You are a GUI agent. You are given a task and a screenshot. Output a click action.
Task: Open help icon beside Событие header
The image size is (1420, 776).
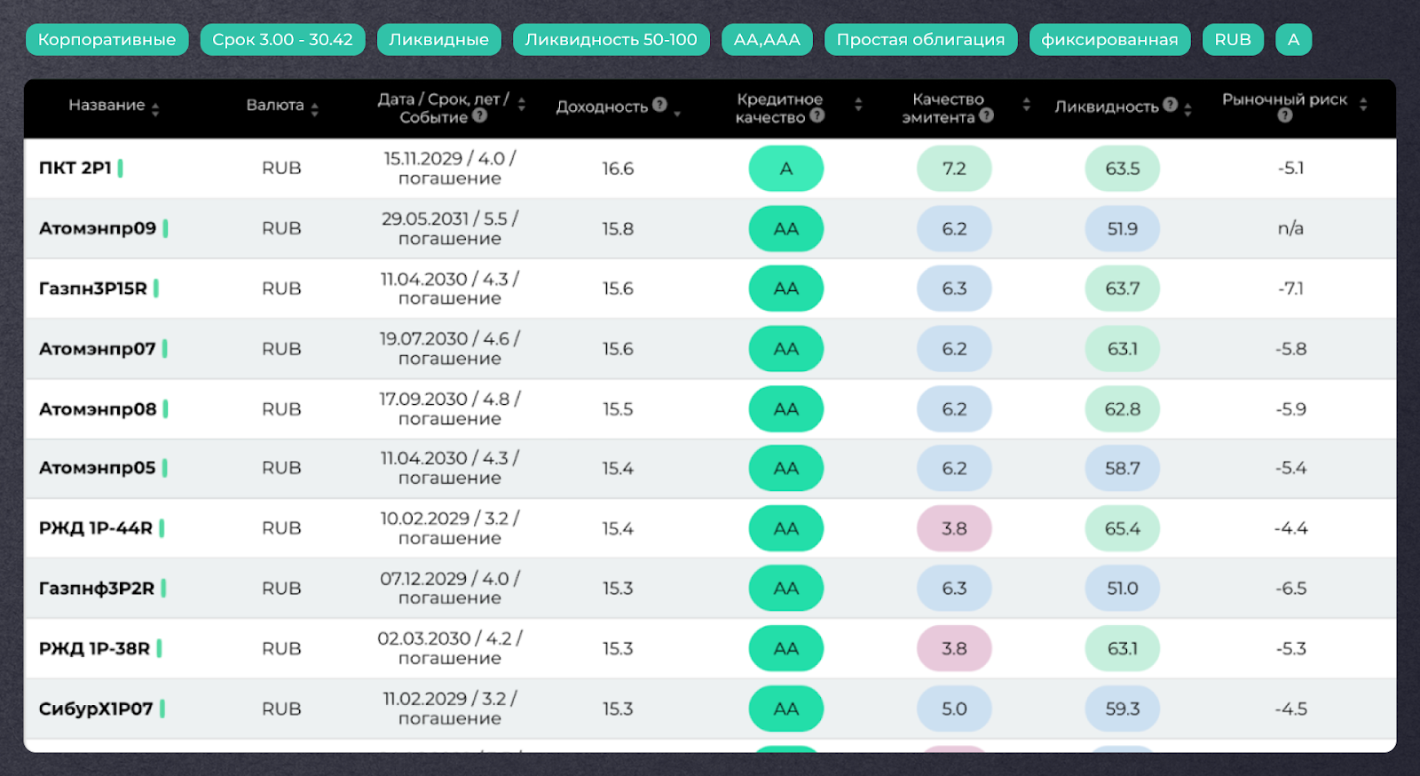(480, 115)
